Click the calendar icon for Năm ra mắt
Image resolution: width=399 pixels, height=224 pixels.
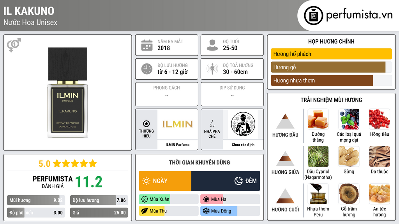147,45
